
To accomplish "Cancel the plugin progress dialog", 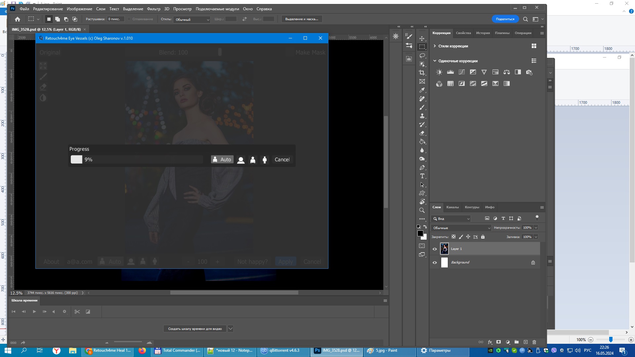I will [x=282, y=160].
